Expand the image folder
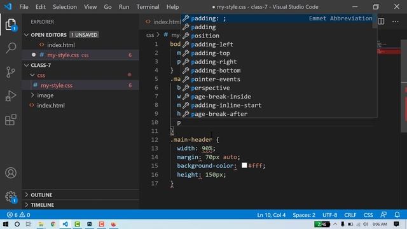The image size is (407, 229). (32, 95)
